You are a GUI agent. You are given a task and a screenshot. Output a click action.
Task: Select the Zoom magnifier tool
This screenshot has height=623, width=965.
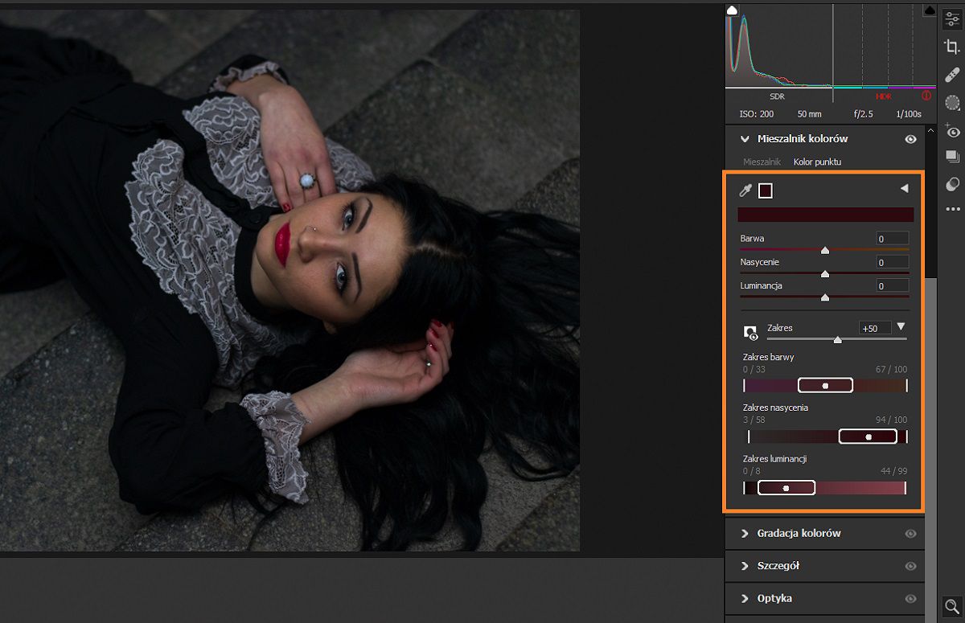click(952, 606)
